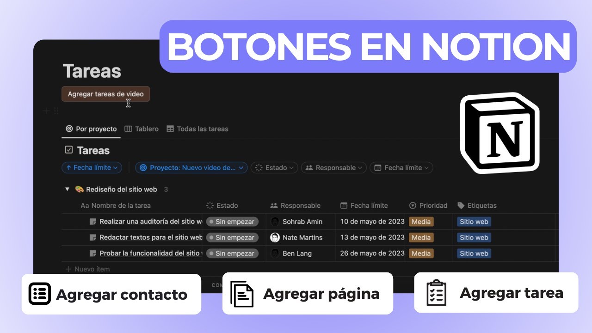Click the tag icon in the Etiquetas column header

click(x=461, y=205)
